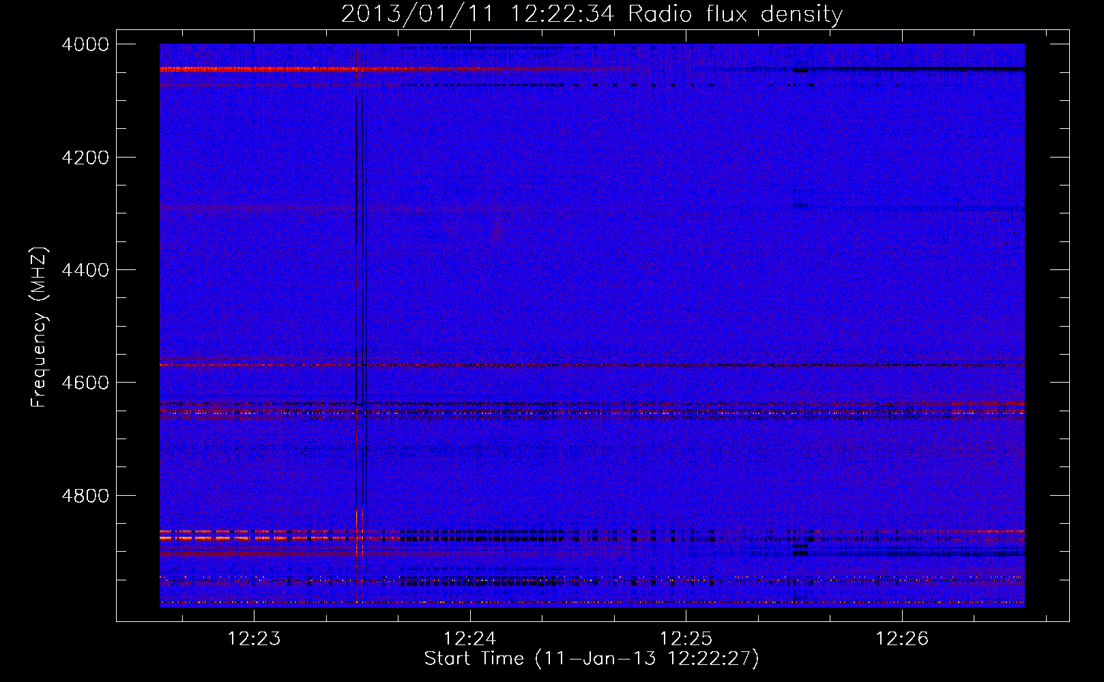Viewport: 1104px width, 682px height.
Task: Click the plot title 'Radio flux density'
Action: pos(736,14)
